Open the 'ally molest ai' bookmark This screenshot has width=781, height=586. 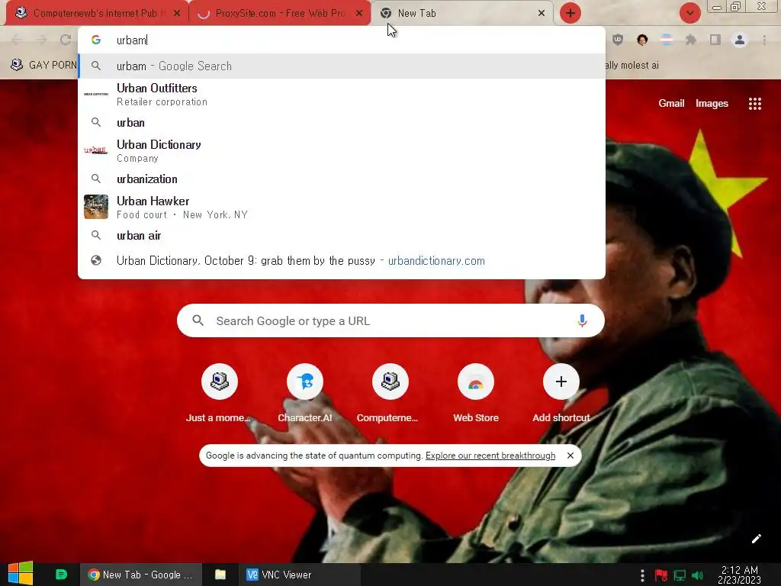pos(632,66)
